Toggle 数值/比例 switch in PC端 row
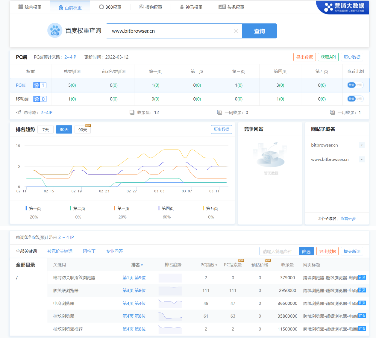 point(355,85)
